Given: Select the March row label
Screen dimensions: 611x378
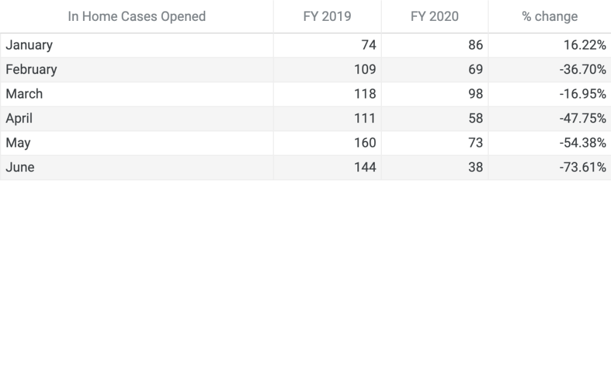Looking at the screenshot, I should (24, 94).
